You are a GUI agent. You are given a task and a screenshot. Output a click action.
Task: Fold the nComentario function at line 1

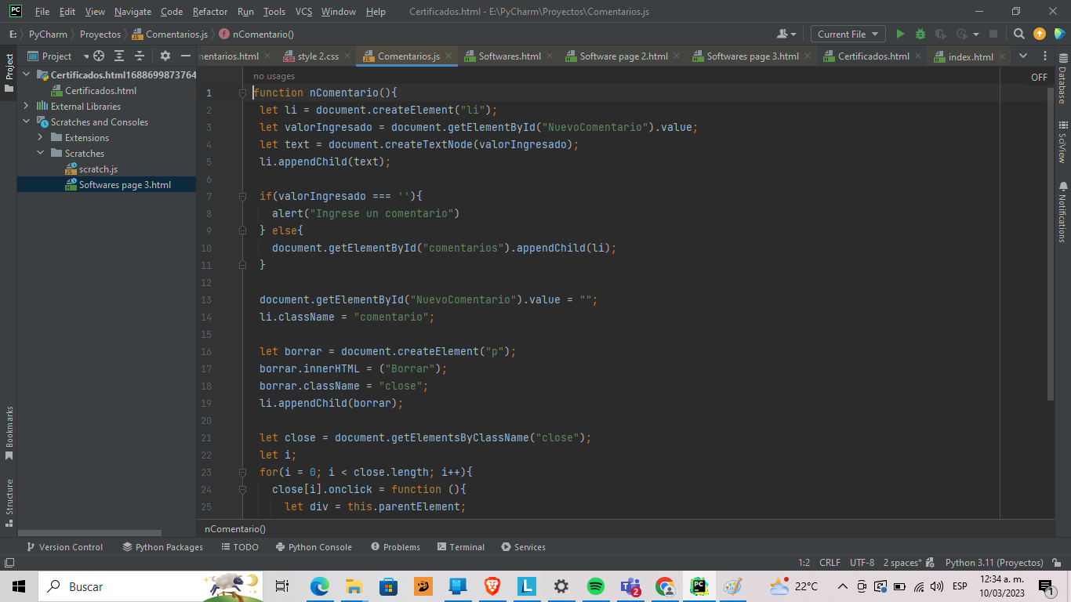point(243,93)
